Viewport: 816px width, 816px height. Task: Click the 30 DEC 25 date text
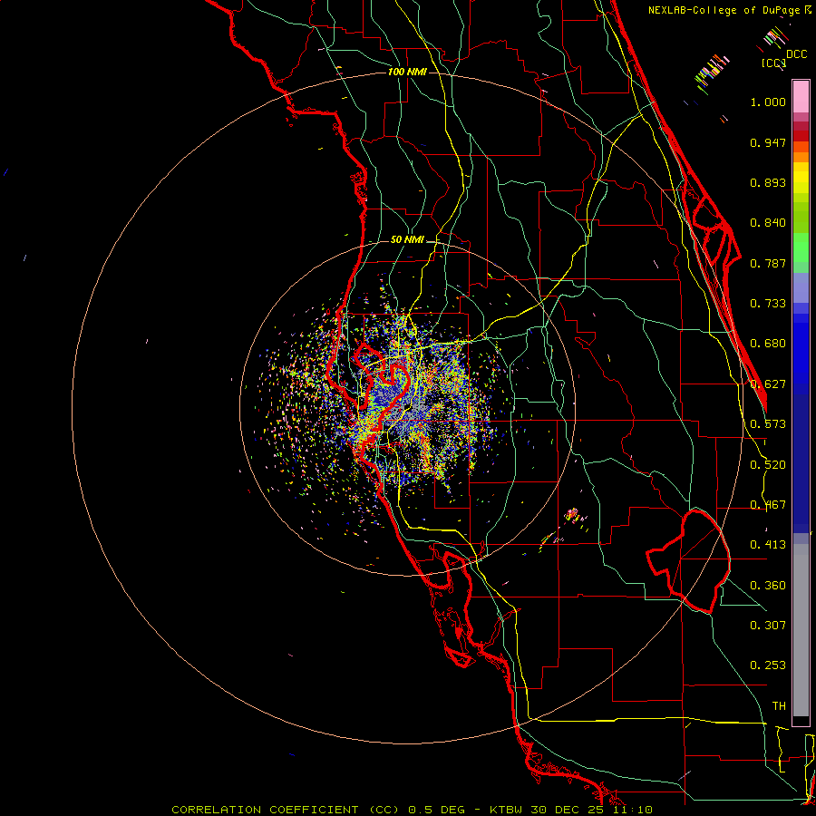(x=568, y=810)
